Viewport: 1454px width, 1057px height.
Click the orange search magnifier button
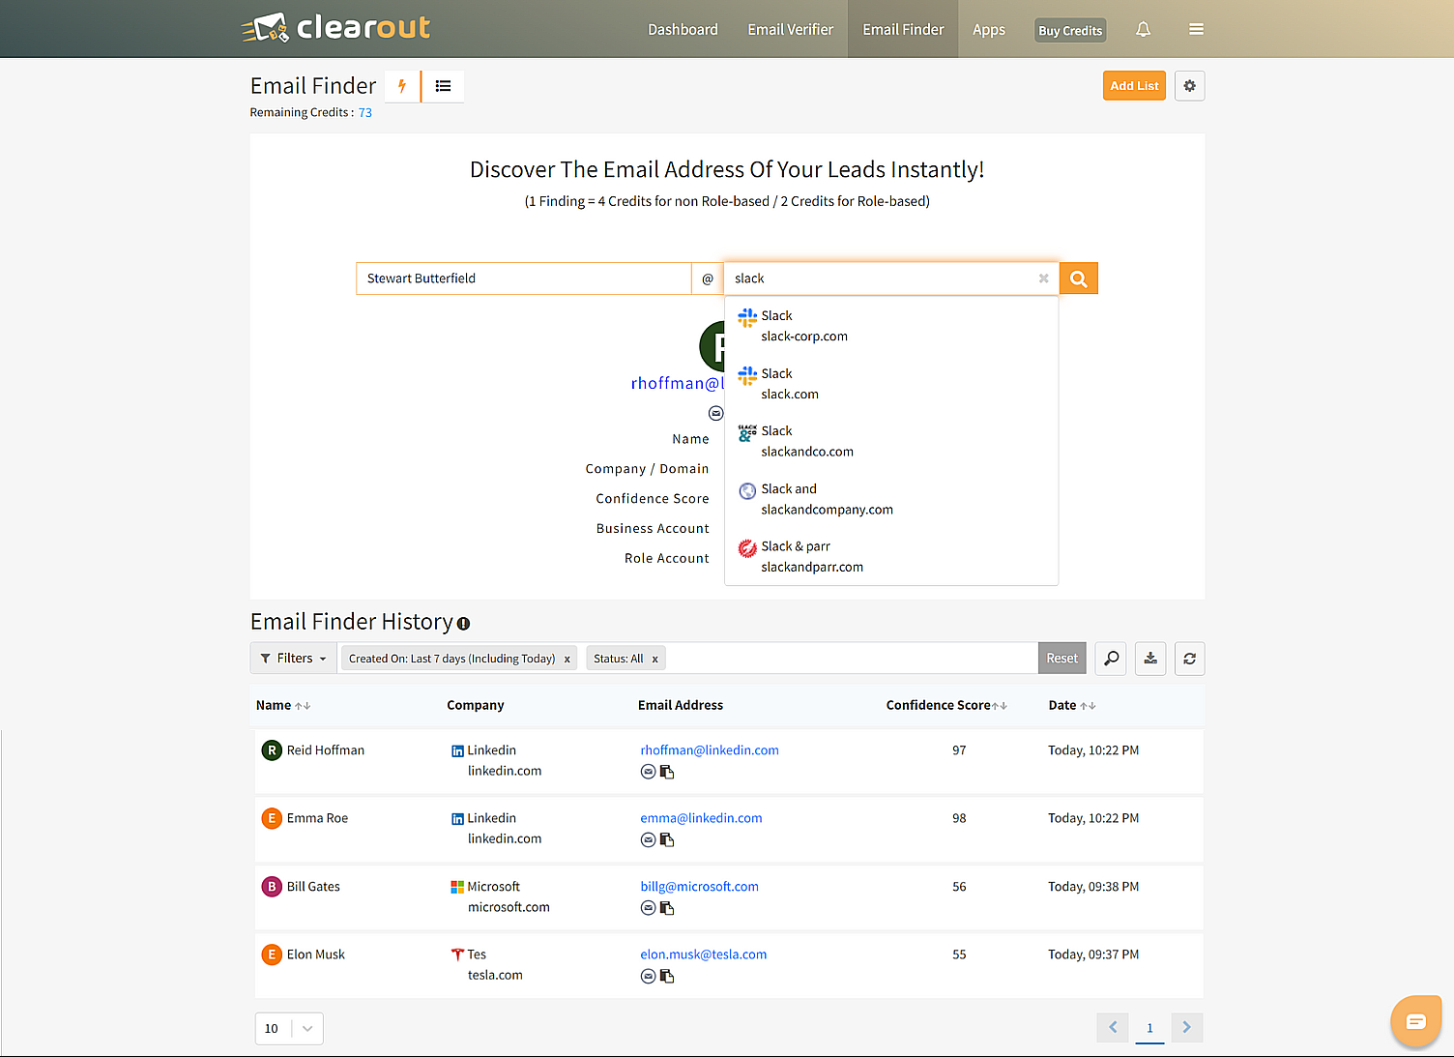(1078, 279)
